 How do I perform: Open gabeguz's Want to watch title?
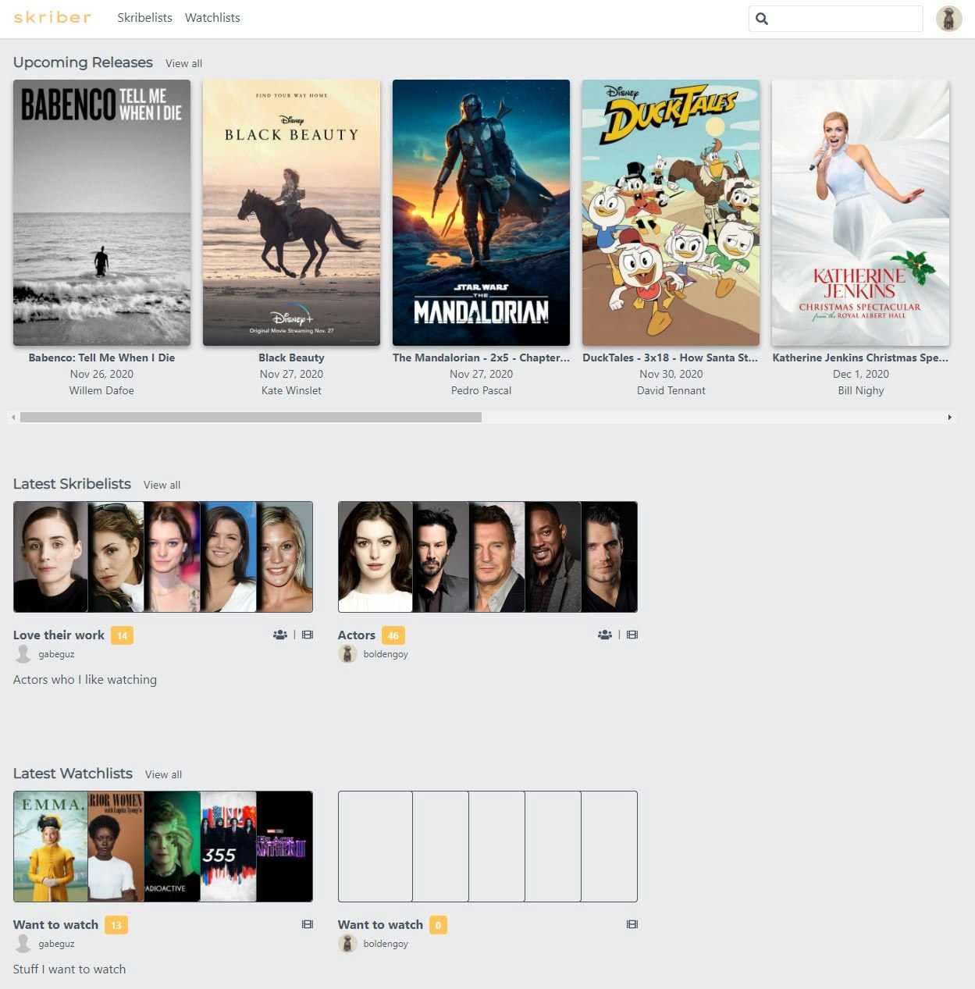pos(55,925)
